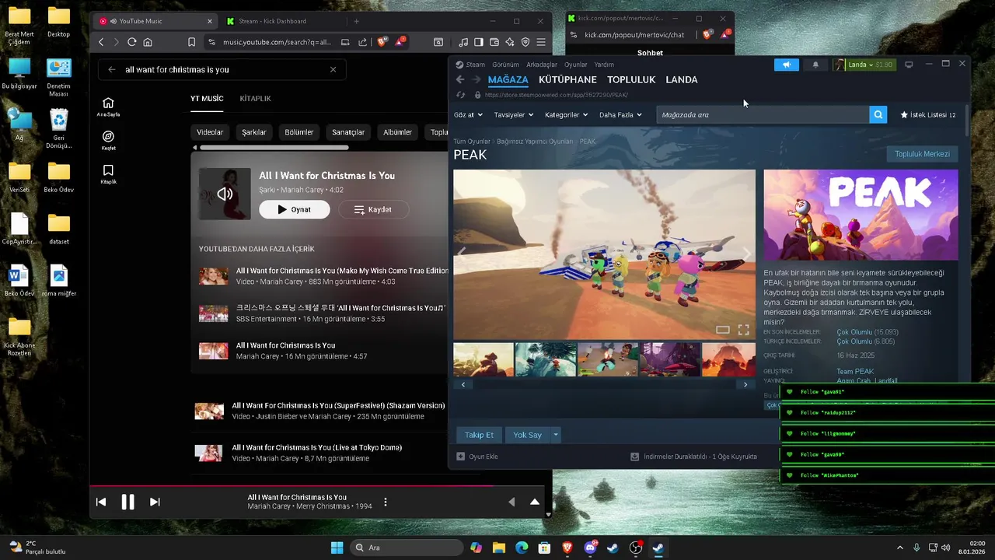Open a new browser tab
Screen dimensions: 995x560
357,21
